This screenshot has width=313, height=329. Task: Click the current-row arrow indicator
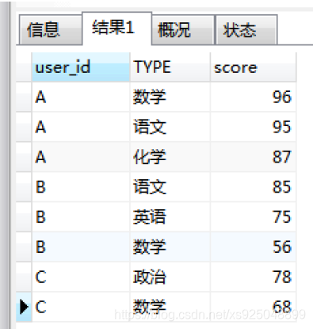pyautogui.click(x=24, y=307)
